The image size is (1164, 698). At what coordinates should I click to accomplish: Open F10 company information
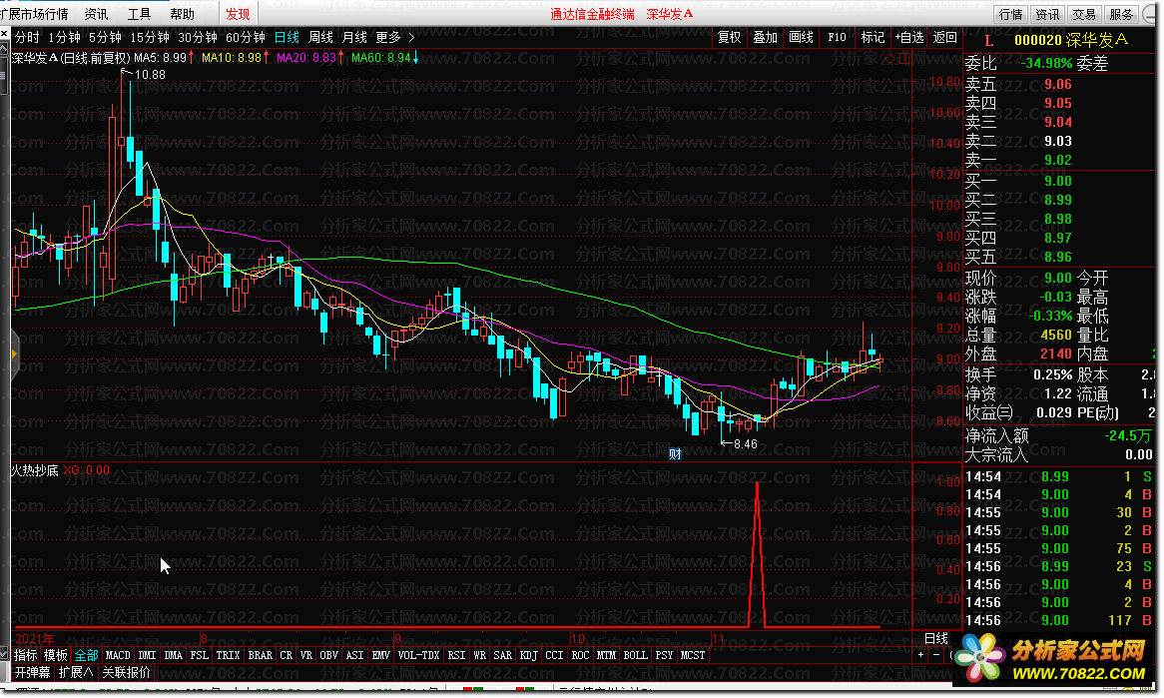(x=837, y=37)
